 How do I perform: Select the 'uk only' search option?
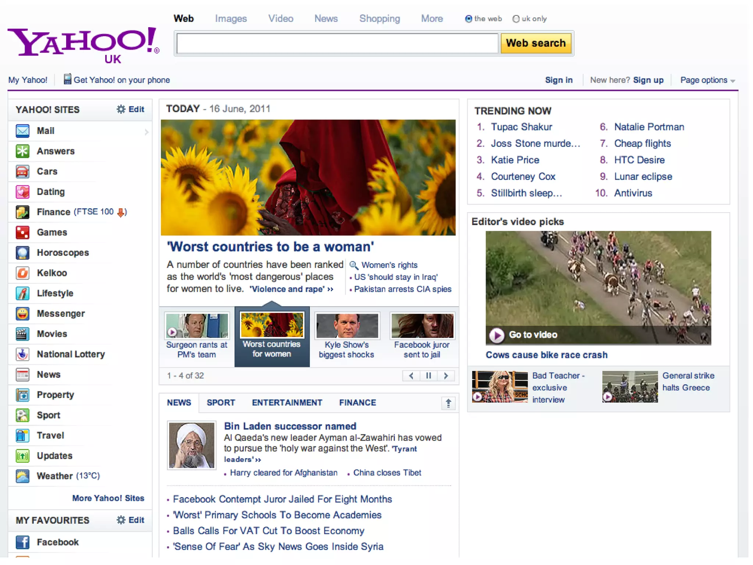tap(516, 19)
